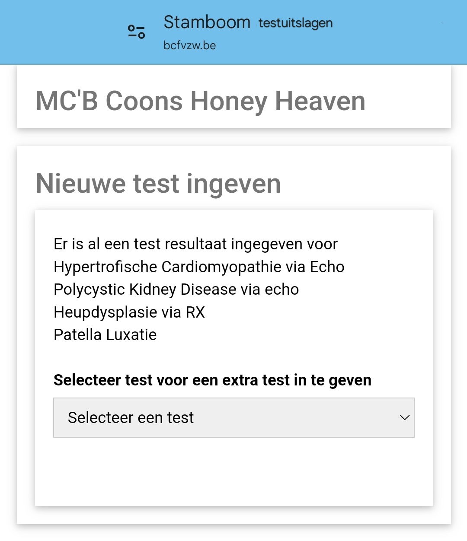Click the 'Nieuwe test ingeven' heading
The image size is (467, 541).
pyautogui.click(x=158, y=183)
